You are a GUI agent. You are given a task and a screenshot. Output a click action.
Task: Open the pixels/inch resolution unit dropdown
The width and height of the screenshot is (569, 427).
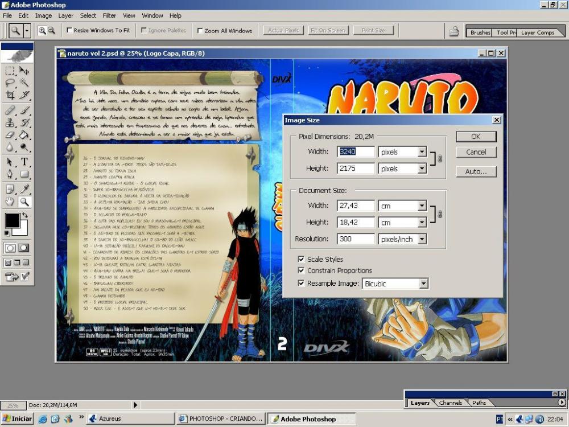click(x=422, y=239)
